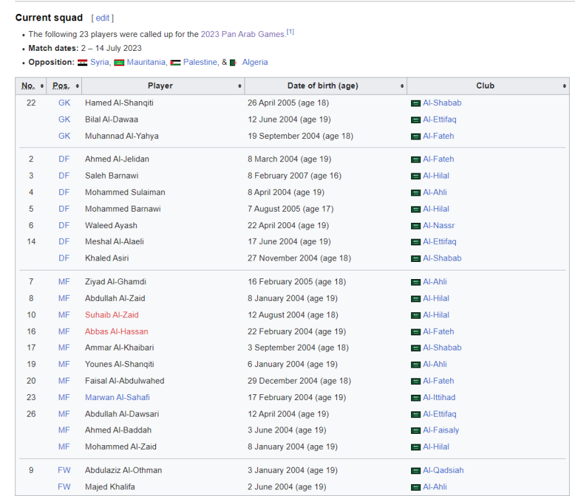The image size is (575, 496).
Task: Click the footnote reference [1]
Action: click(290, 32)
